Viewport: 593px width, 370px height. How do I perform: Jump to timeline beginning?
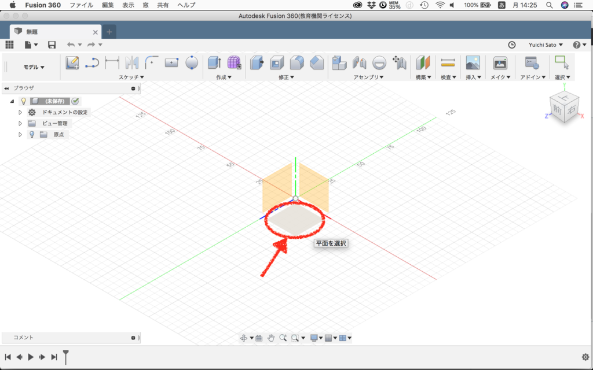pyautogui.click(x=8, y=357)
